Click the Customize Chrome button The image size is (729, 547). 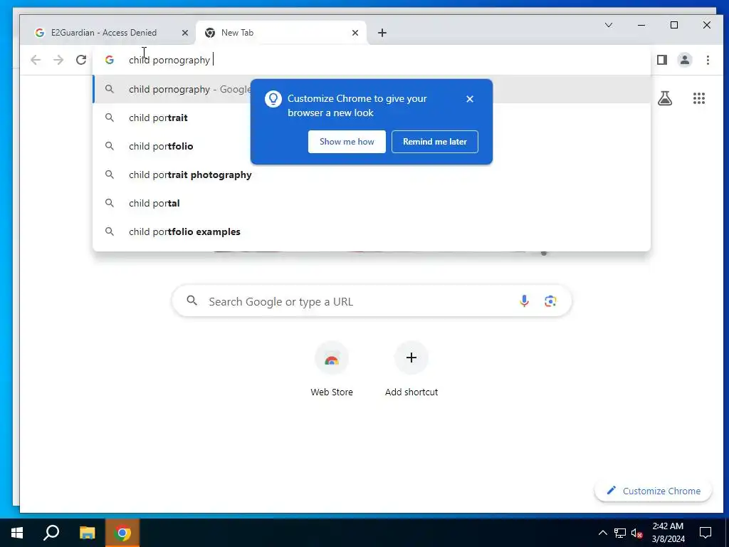(654, 491)
